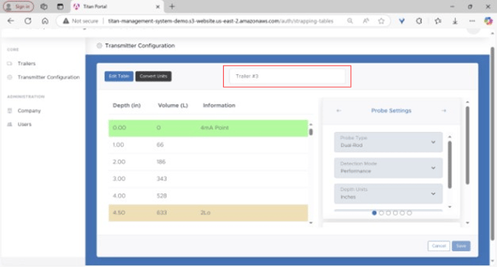Select the 1.00 depth row
The image size is (497, 267).
(208, 145)
